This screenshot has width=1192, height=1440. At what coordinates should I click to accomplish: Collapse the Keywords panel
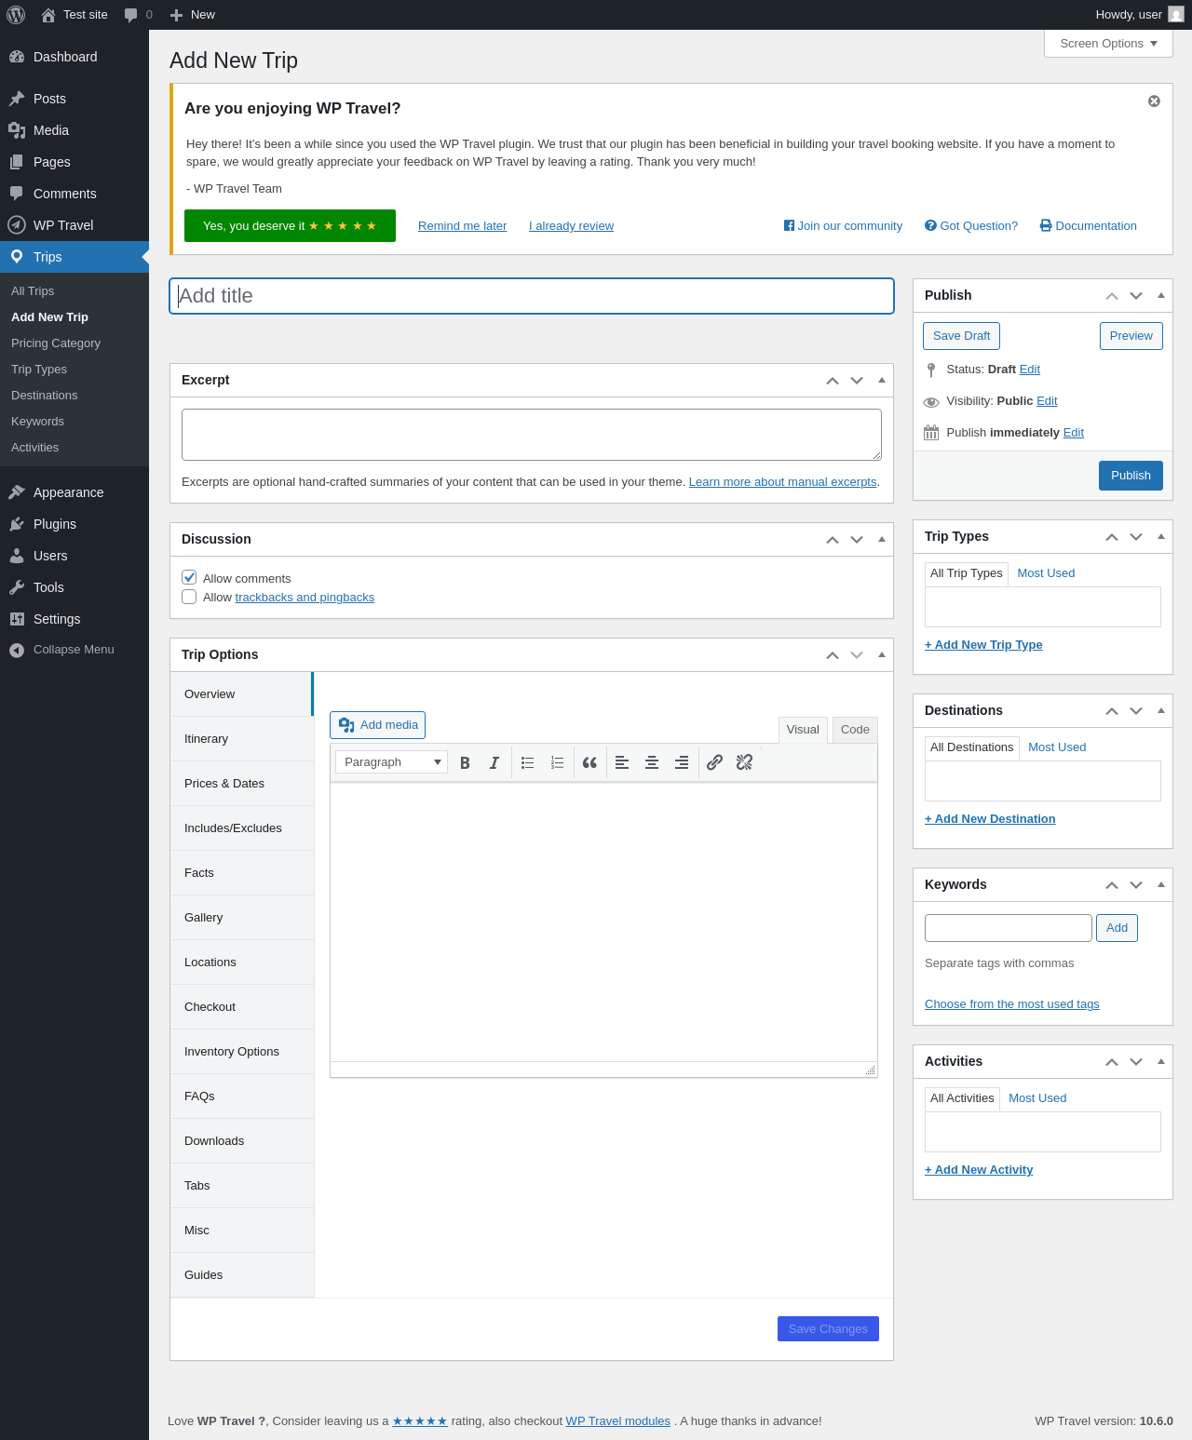pyautogui.click(x=1161, y=884)
